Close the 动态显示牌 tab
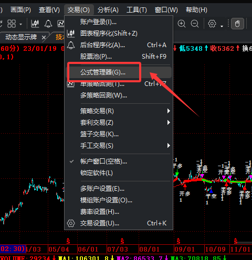 [x=44, y=37]
